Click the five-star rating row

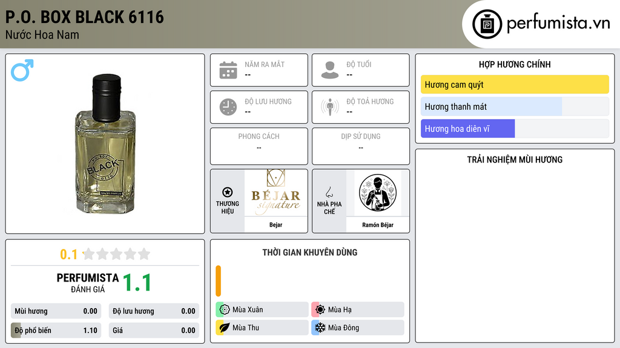coord(116,254)
